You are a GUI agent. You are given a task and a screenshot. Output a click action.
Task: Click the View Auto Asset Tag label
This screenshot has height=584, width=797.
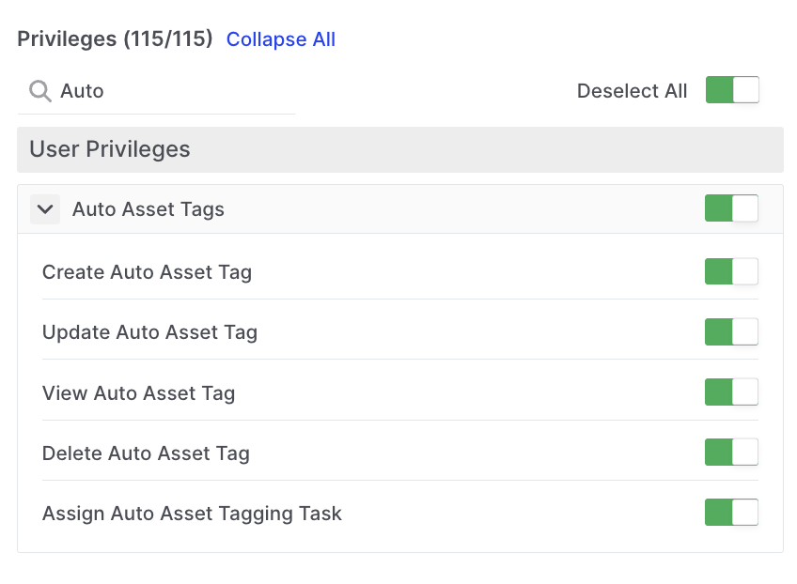138,392
